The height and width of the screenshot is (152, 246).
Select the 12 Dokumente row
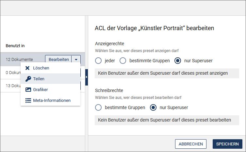(x=42, y=59)
